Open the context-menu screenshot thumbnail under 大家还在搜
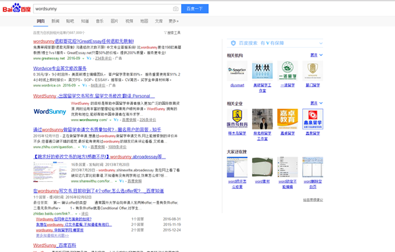Screen dimensions: 395x252 point(287,167)
